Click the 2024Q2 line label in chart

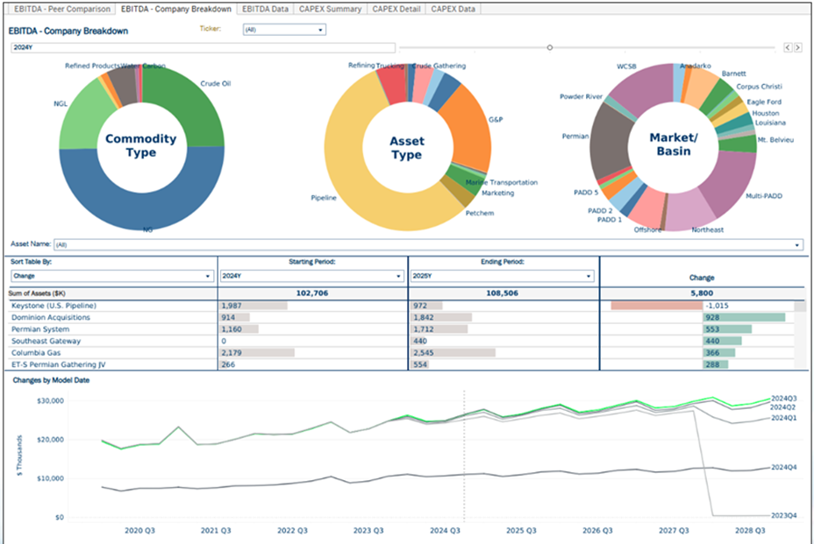782,407
